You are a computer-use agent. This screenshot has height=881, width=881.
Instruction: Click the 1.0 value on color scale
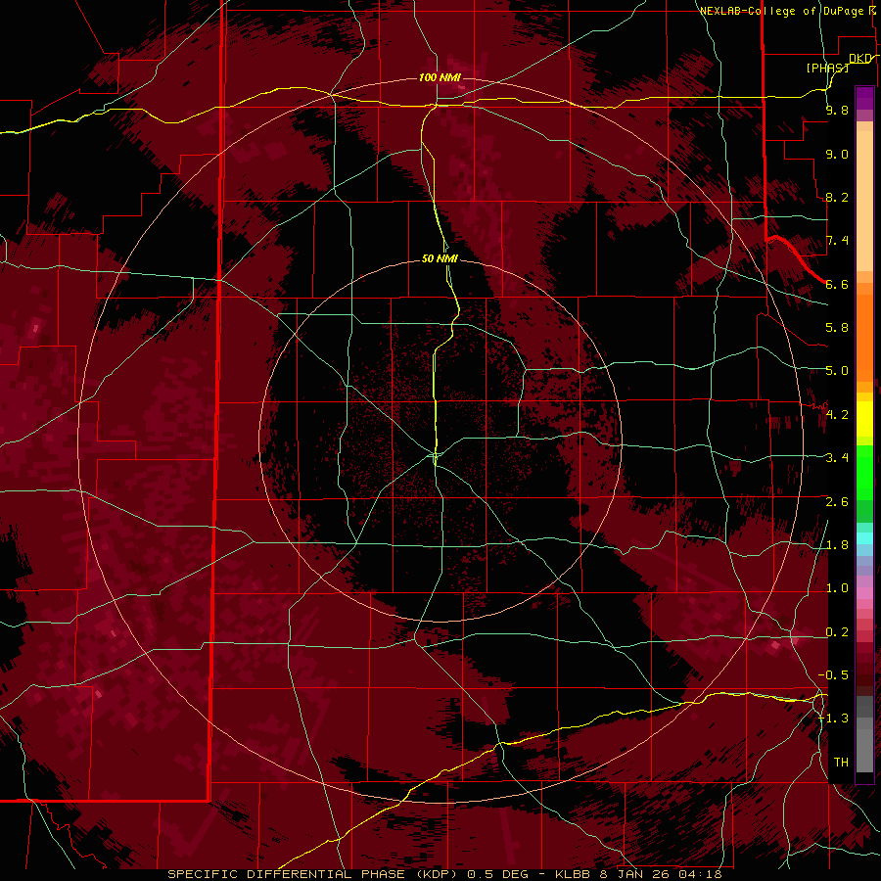(837, 588)
